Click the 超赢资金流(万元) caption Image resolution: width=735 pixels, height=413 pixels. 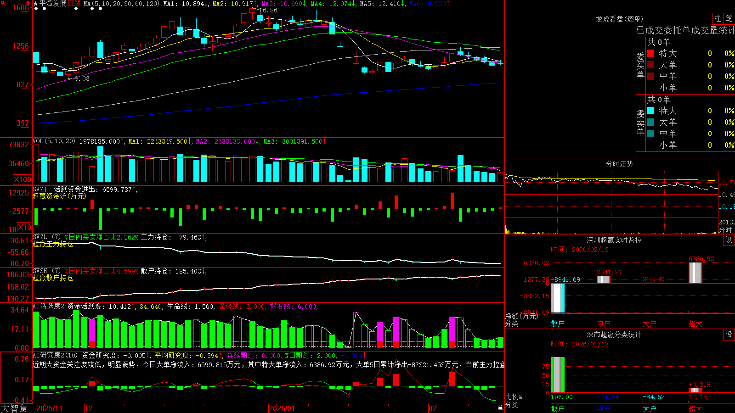pos(59,196)
